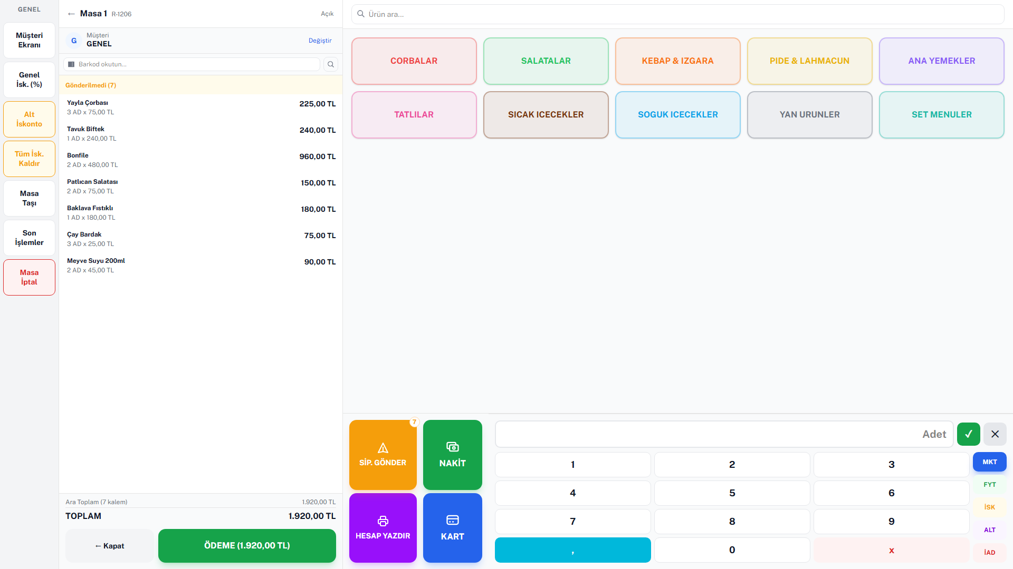The width and height of the screenshot is (1013, 569).
Task: Click the Gönderilmedi (7) section header
Action: coord(200,85)
